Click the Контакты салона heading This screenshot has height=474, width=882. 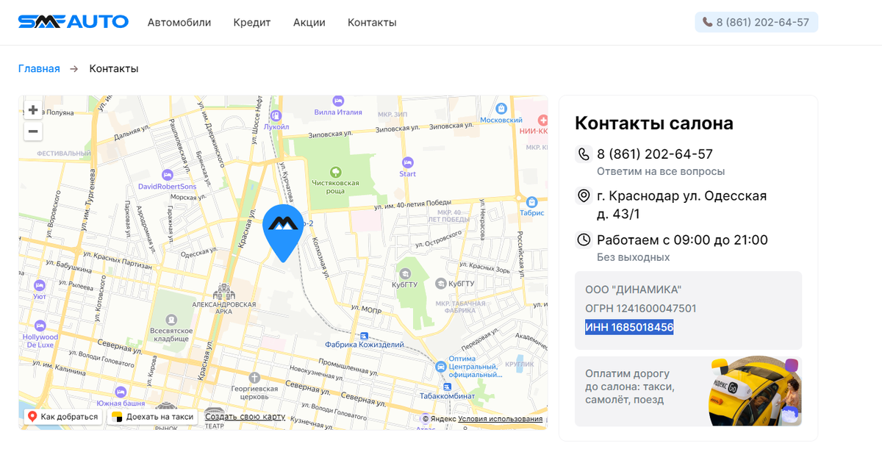[654, 123]
